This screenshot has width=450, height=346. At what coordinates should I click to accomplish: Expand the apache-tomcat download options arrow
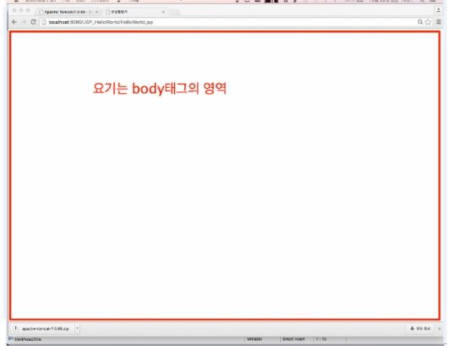coord(78,328)
